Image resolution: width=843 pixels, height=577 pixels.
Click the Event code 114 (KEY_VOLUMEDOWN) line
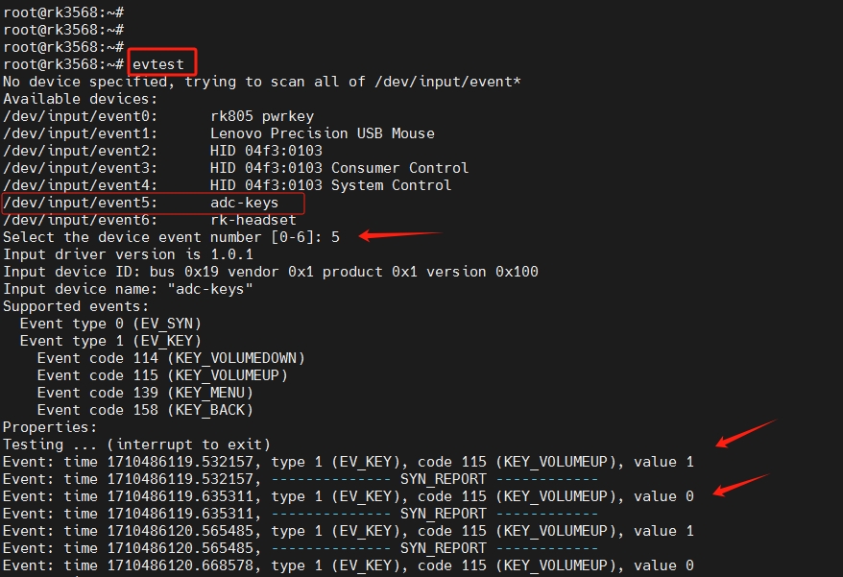click(170, 358)
